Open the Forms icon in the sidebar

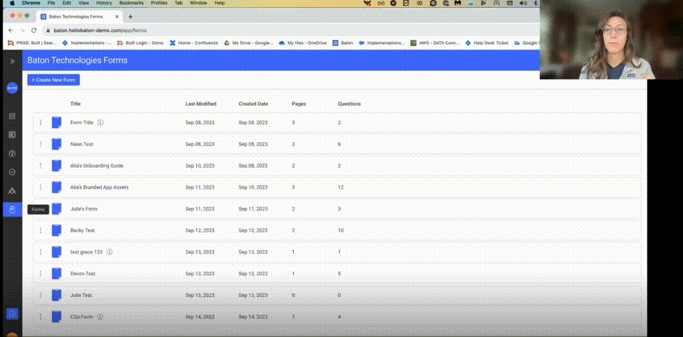point(12,209)
